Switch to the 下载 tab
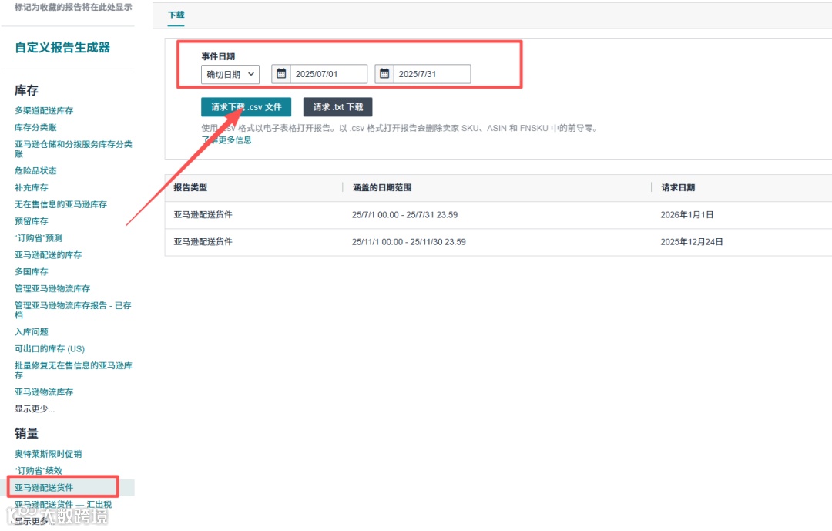The image size is (832, 531). click(x=176, y=15)
